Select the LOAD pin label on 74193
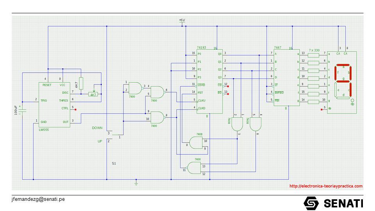The width and height of the screenshot is (375, 211). (x=202, y=85)
